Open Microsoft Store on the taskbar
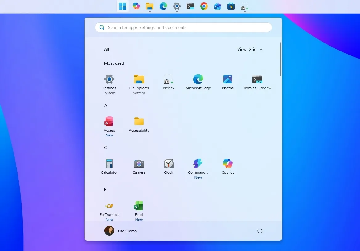 point(231,6)
